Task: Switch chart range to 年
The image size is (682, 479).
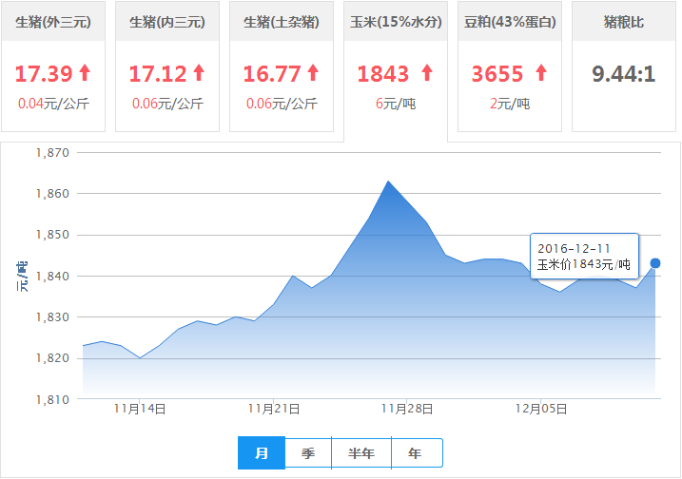Action: 417,453
